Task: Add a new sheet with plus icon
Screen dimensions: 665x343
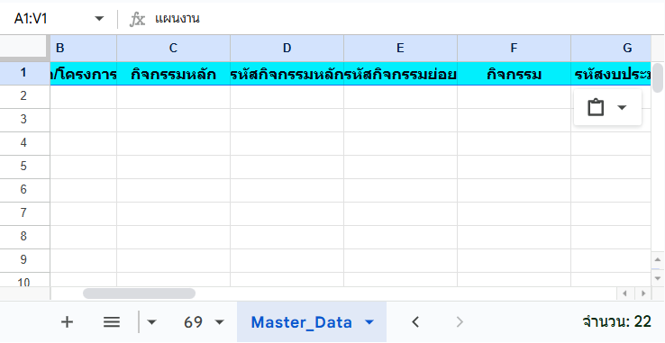Action: tap(67, 322)
